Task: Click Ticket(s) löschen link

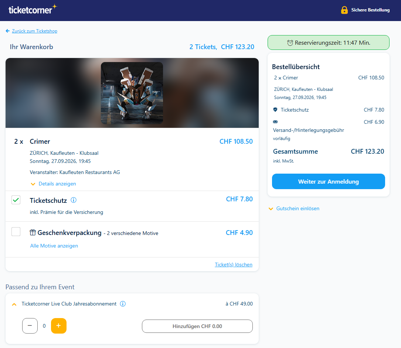Action: click(x=233, y=265)
